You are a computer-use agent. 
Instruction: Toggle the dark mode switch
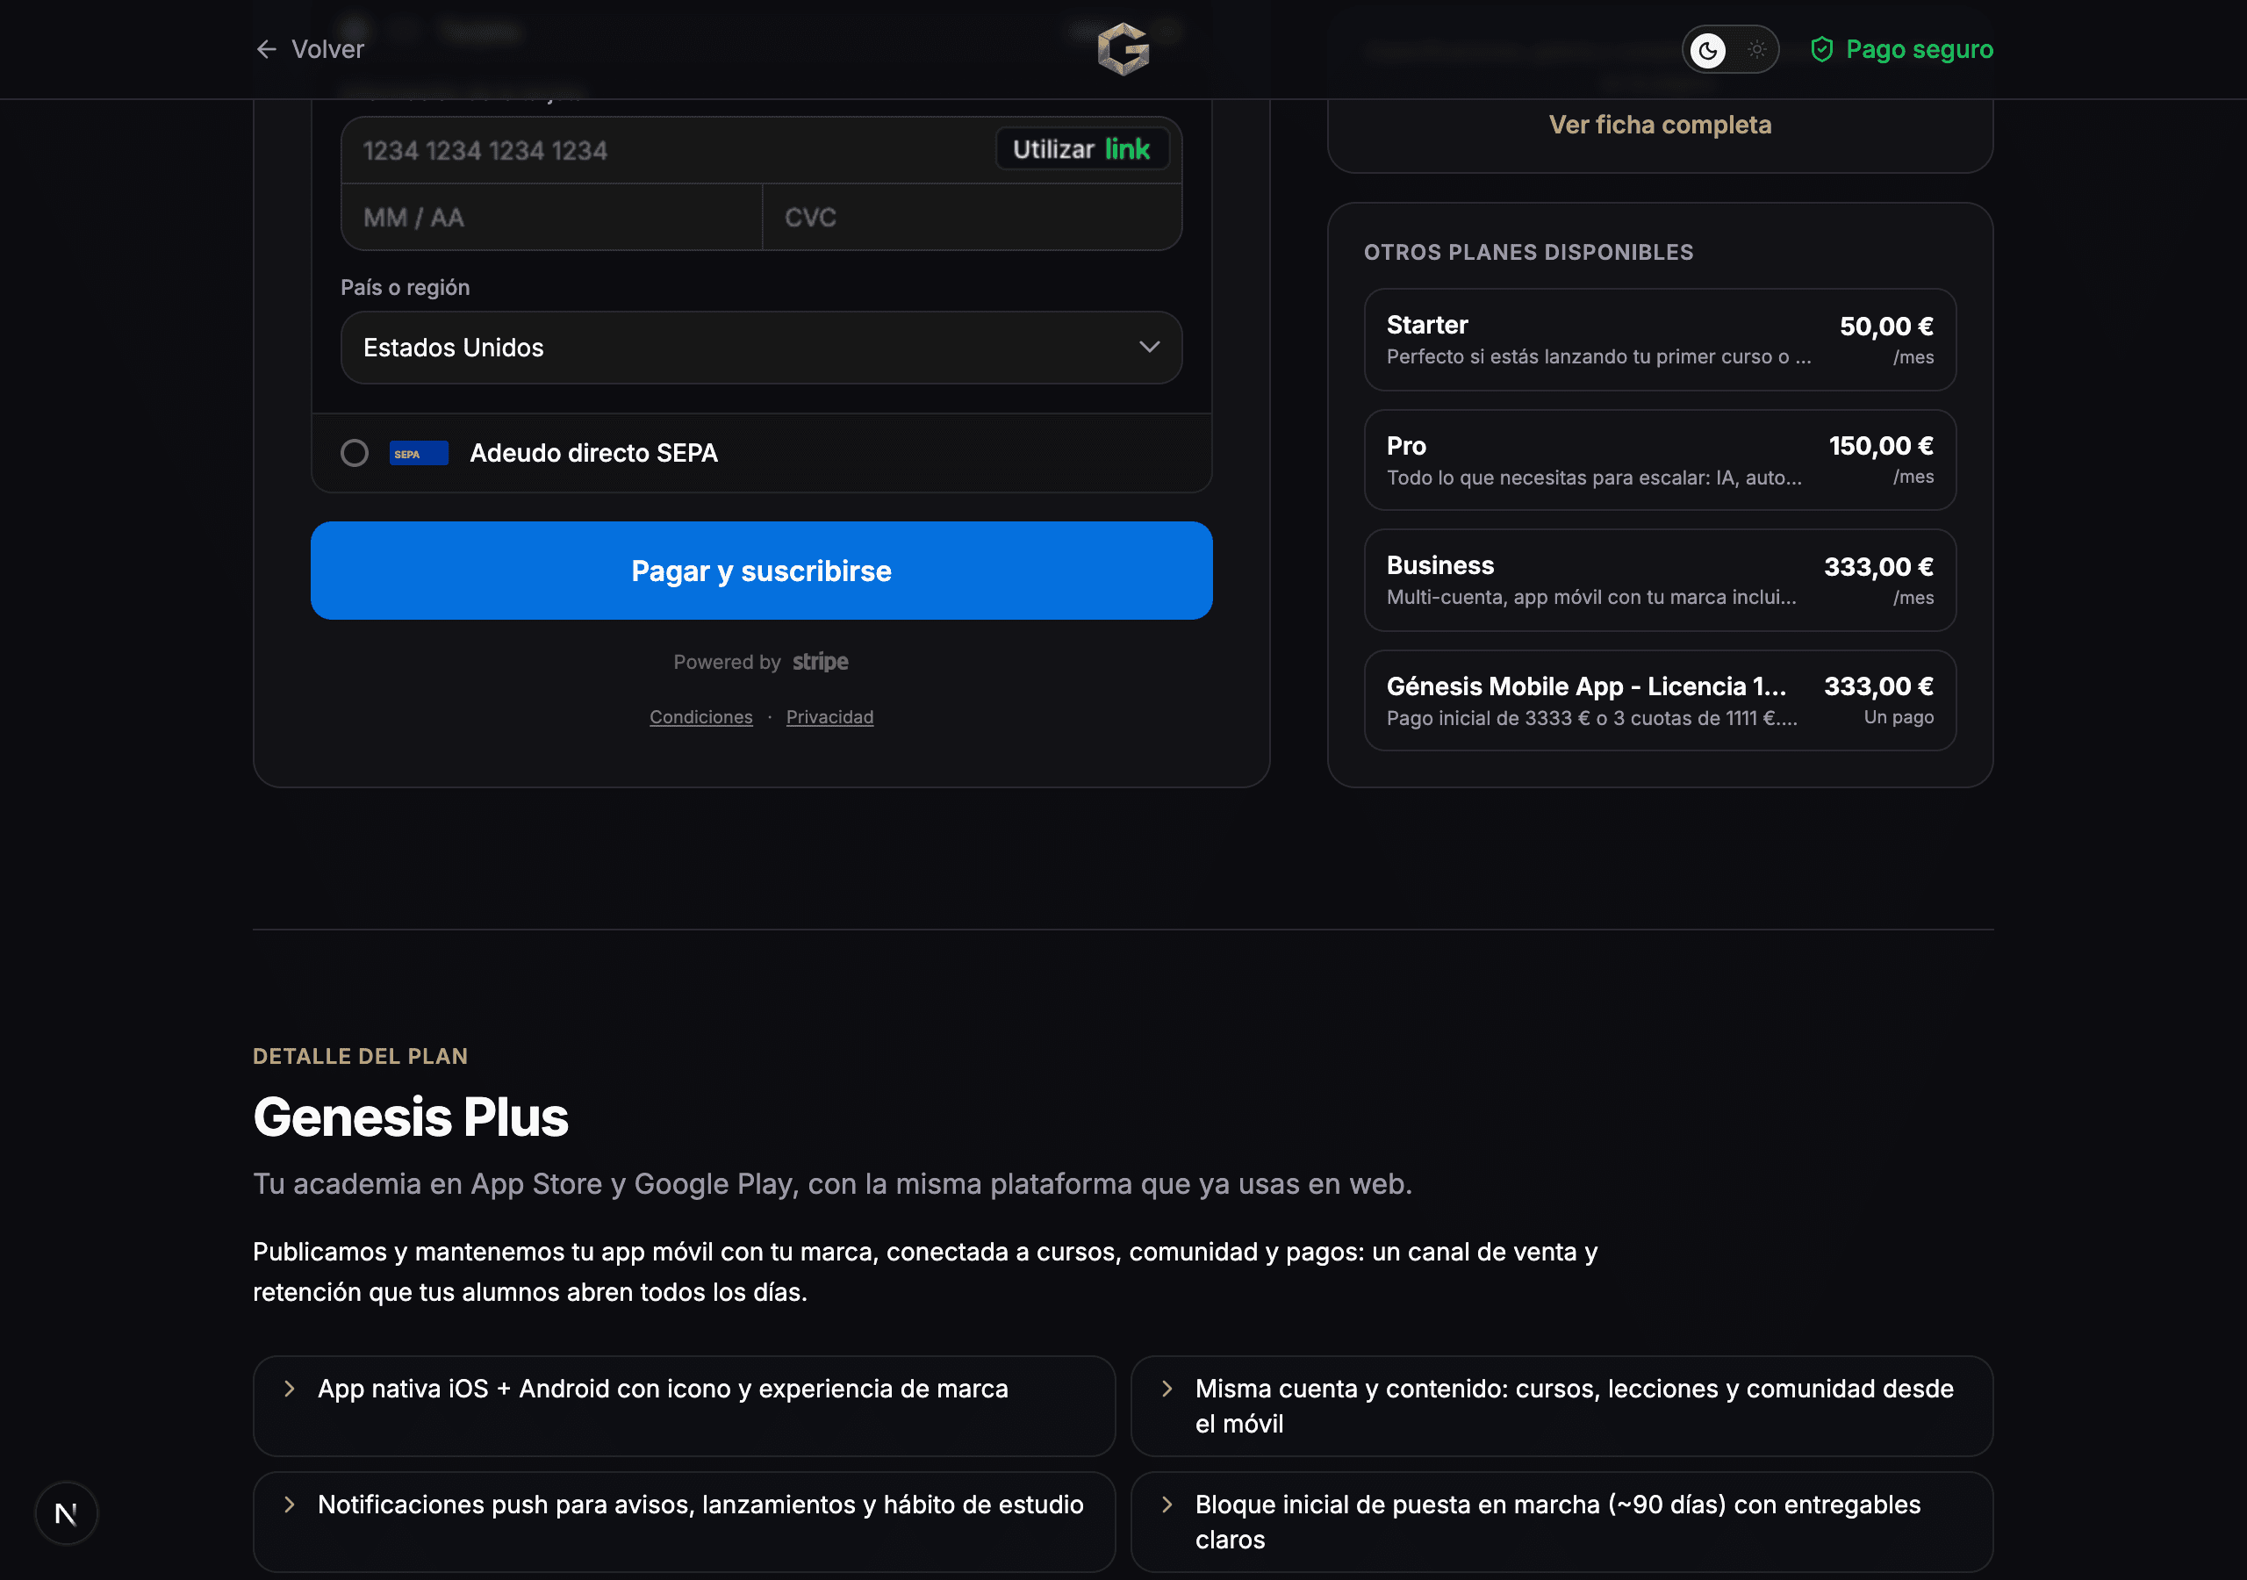point(1729,49)
